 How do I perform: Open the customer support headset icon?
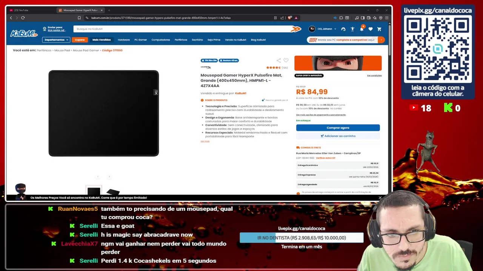[343, 29]
